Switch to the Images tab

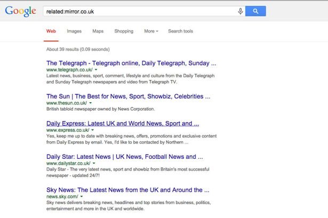point(74,31)
